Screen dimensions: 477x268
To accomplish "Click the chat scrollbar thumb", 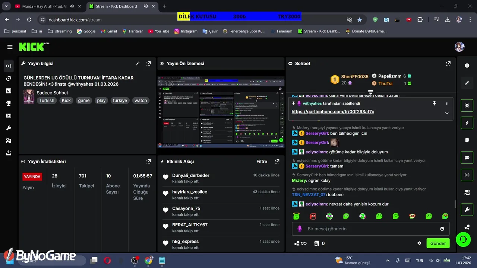I will 455,204.
